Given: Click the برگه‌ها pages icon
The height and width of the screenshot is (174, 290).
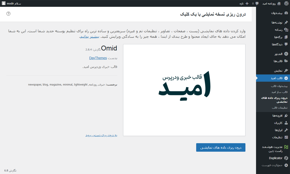Looking at the screenshot, I should (286, 37).
